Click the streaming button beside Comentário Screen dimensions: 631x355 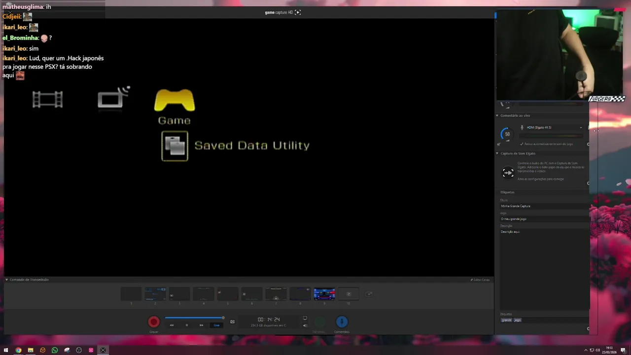point(319,322)
